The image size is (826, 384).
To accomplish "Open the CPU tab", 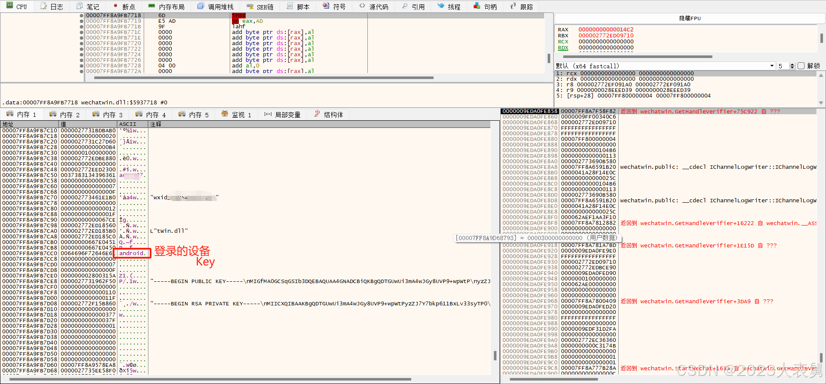I will 17,6.
